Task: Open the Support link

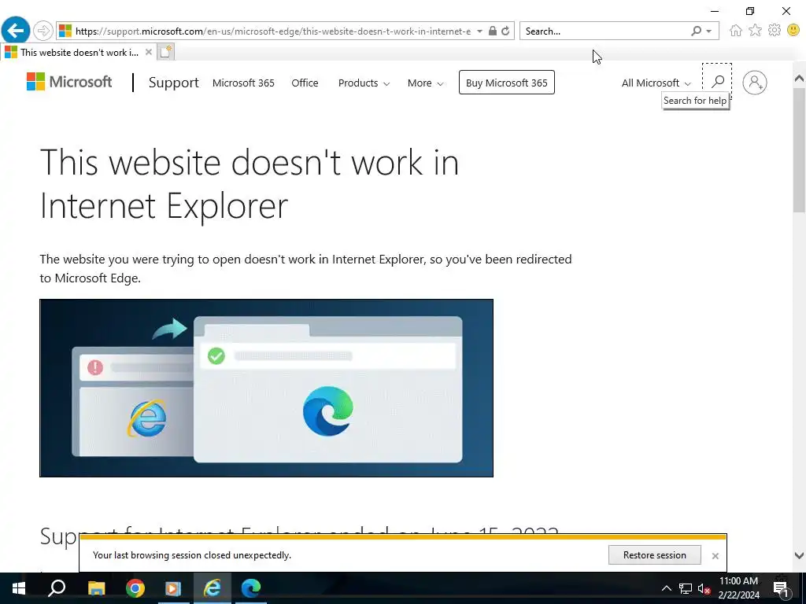Action: 174,83
